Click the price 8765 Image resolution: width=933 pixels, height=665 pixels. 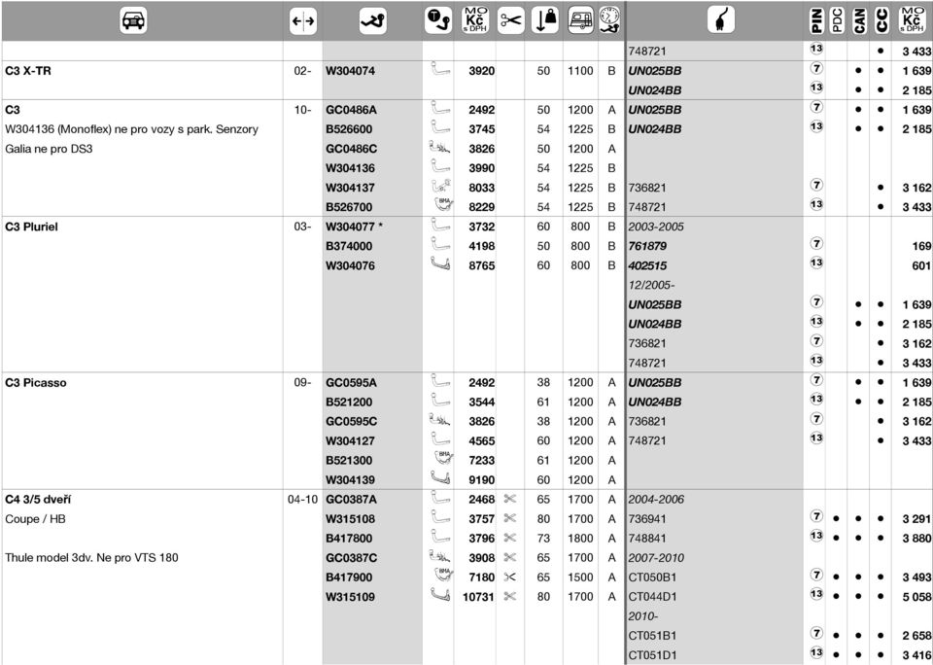(481, 265)
